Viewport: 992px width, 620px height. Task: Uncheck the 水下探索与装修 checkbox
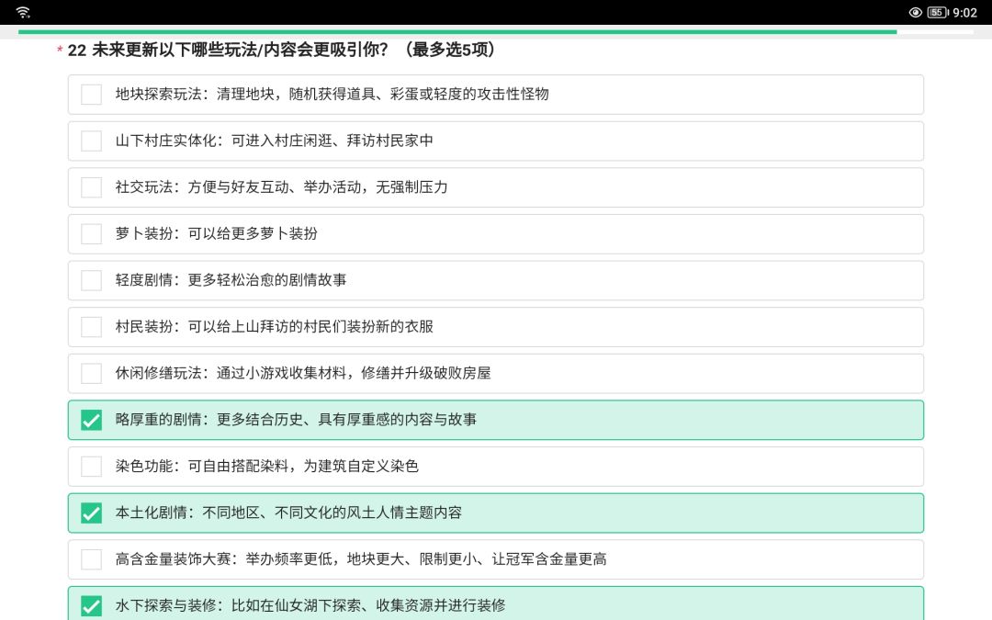(x=91, y=605)
